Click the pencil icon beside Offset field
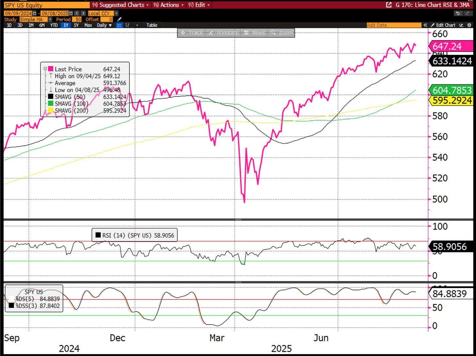Screen dimensions: 476x356 click(119, 19)
